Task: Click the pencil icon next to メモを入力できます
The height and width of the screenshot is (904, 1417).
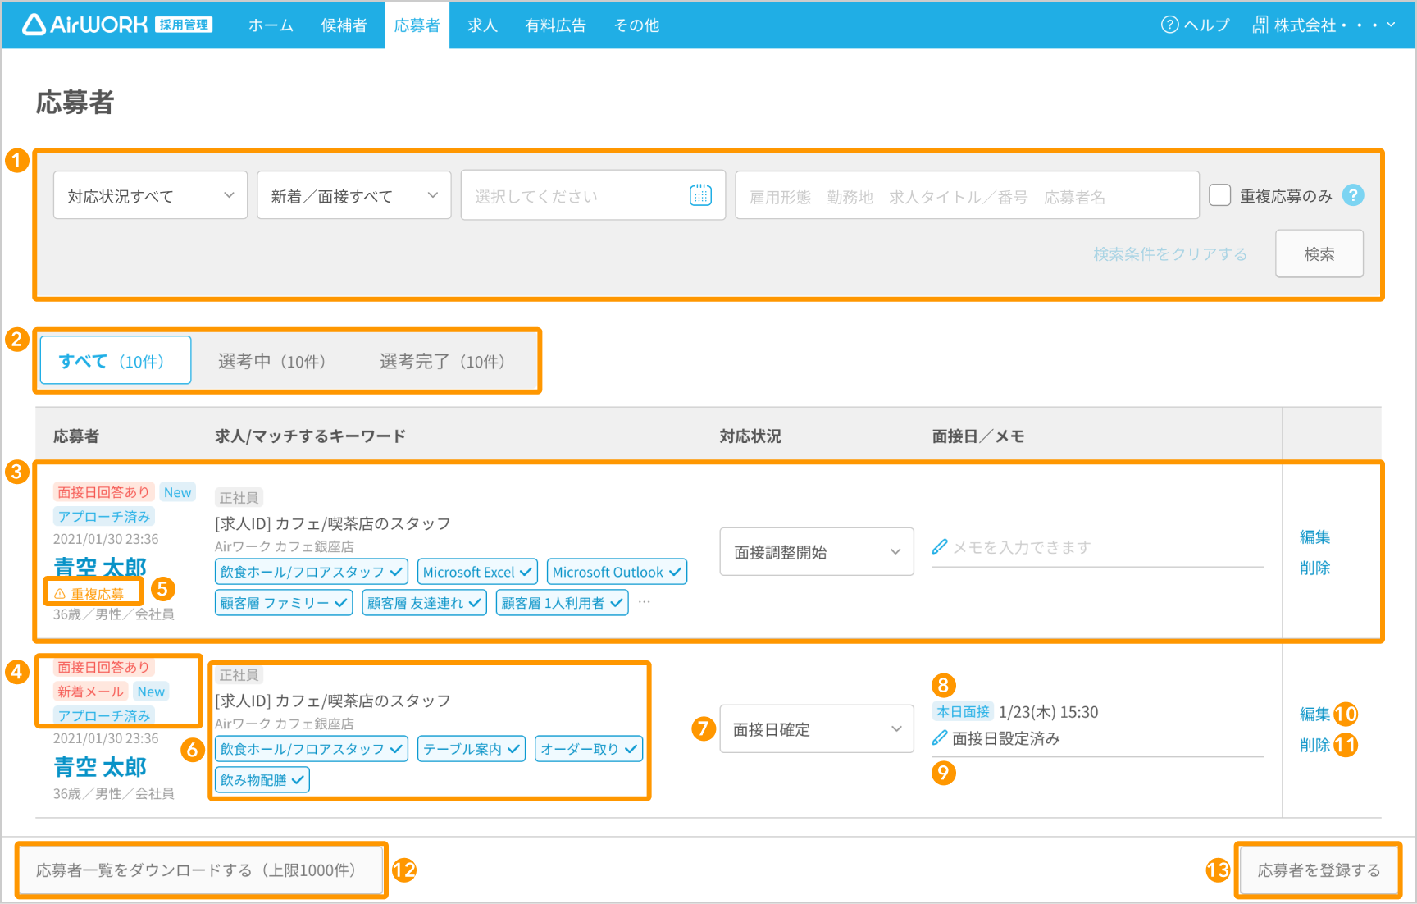Action: tap(940, 546)
